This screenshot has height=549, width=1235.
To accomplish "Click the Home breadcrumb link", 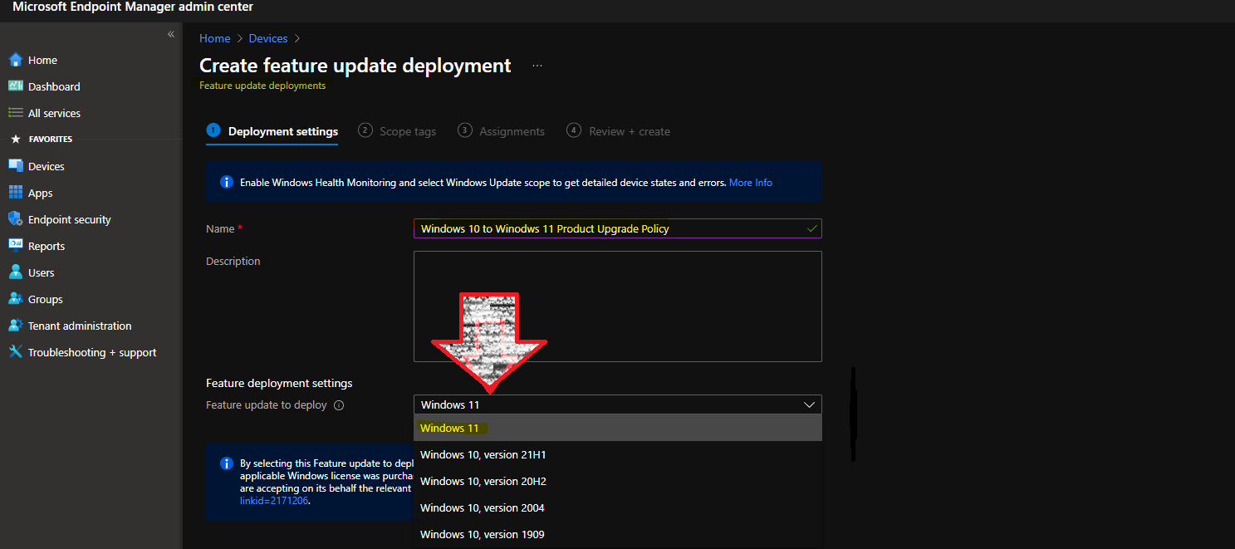I will tap(215, 38).
